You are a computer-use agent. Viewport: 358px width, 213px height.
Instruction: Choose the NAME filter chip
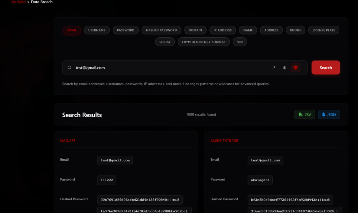(248, 30)
